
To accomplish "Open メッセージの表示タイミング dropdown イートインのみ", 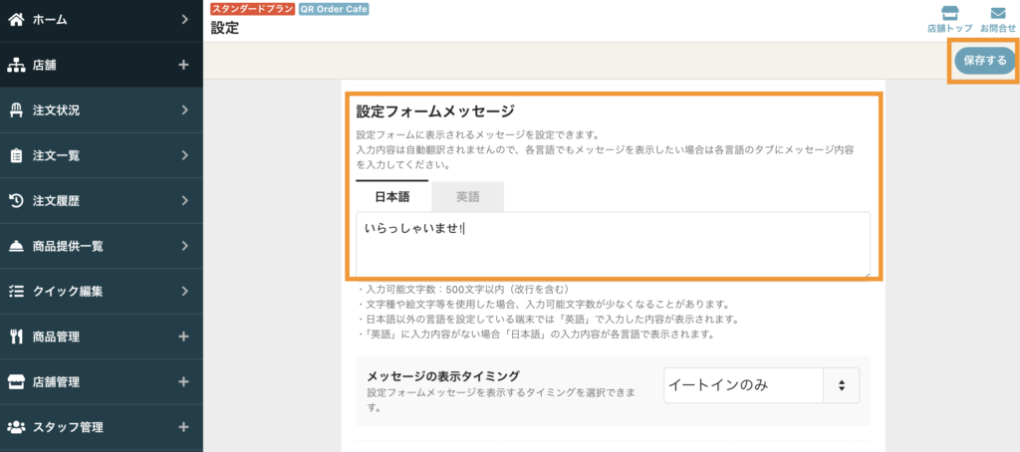I will click(762, 385).
